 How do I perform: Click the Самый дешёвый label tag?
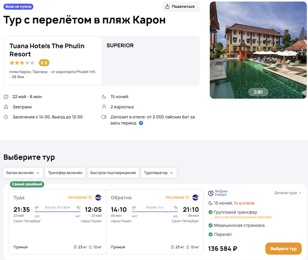click(x=27, y=184)
